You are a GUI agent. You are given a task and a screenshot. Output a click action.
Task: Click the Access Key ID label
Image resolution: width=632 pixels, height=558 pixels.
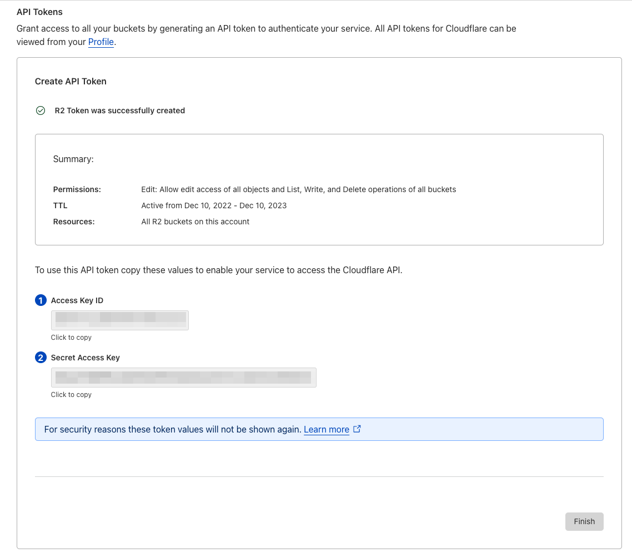point(77,300)
